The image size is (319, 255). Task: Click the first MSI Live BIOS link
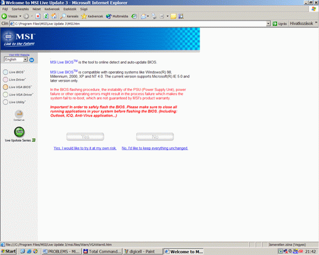(64, 62)
